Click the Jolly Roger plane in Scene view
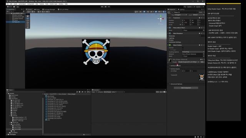The width and height of the screenshot is (246, 138). coord(96,52)
